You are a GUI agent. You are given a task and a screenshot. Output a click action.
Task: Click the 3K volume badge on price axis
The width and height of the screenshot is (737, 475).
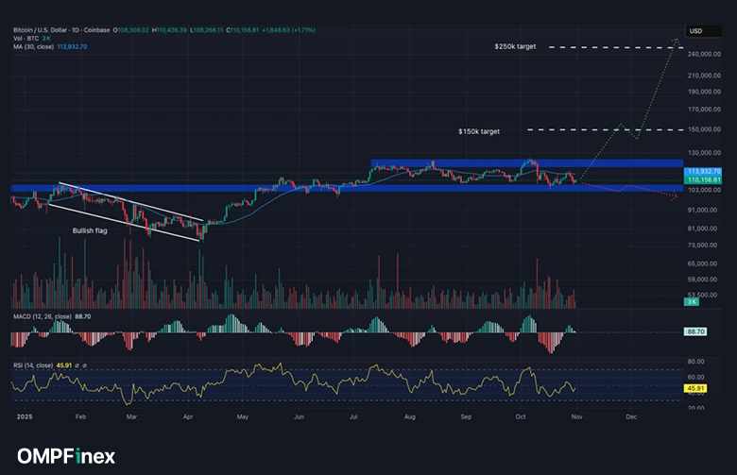click(691, 300)
